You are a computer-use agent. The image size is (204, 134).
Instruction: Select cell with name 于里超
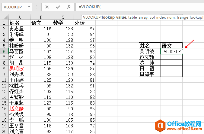coord(20,103)
